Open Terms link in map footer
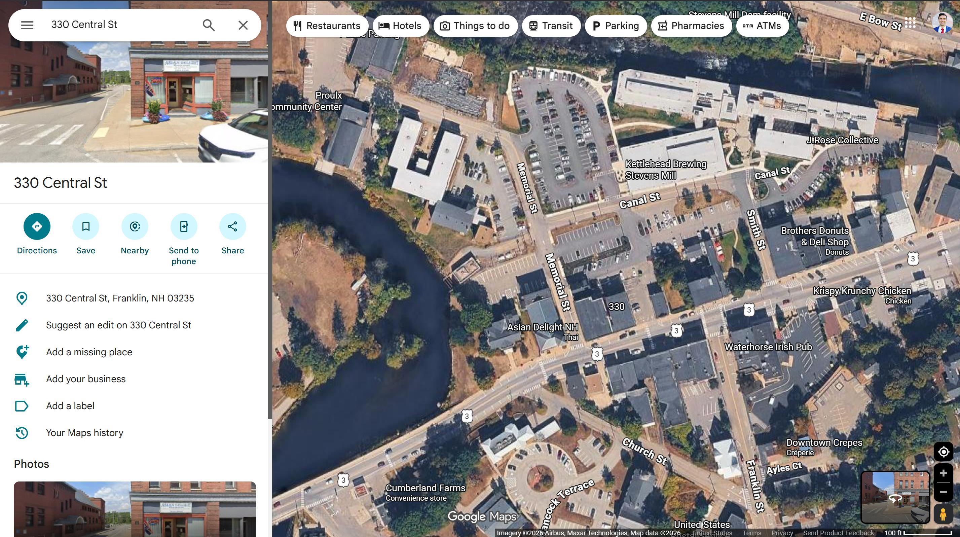The width and height of the screenshot is (960, 537). [752, 533]
